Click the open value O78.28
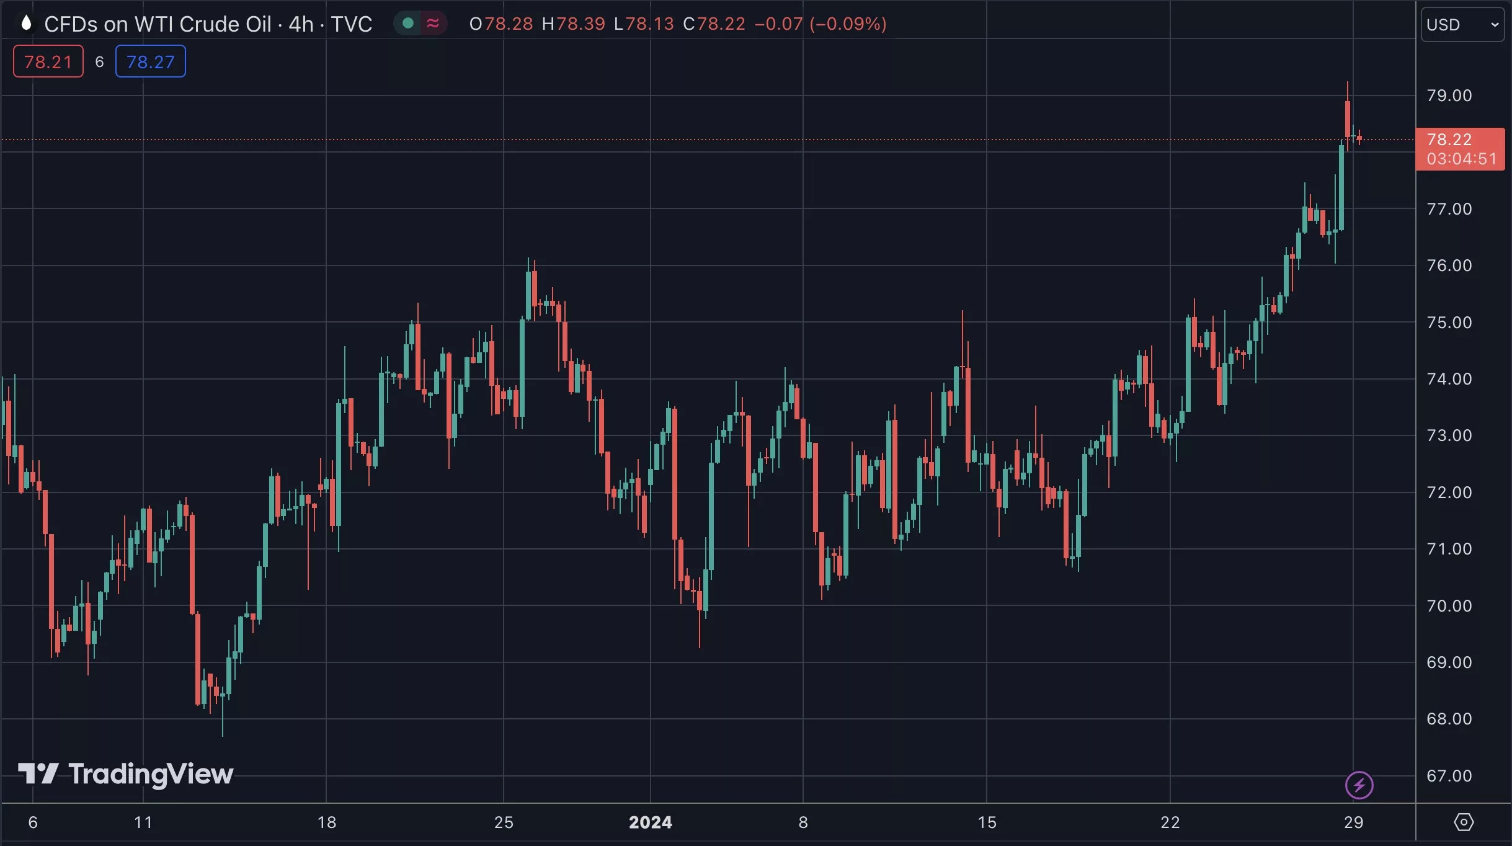1512x846 pixels. pyautogui.click(x=501, y=24)
